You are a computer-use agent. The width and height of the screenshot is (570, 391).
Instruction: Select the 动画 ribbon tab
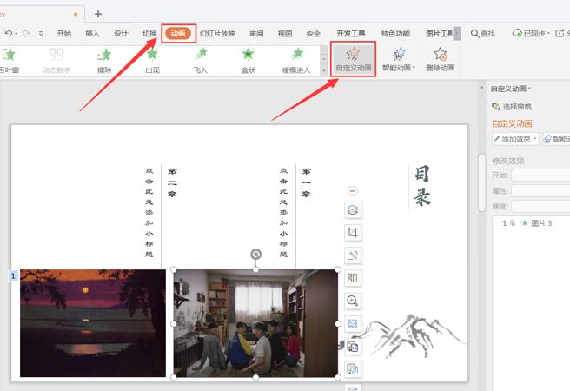tap(178, 33)
